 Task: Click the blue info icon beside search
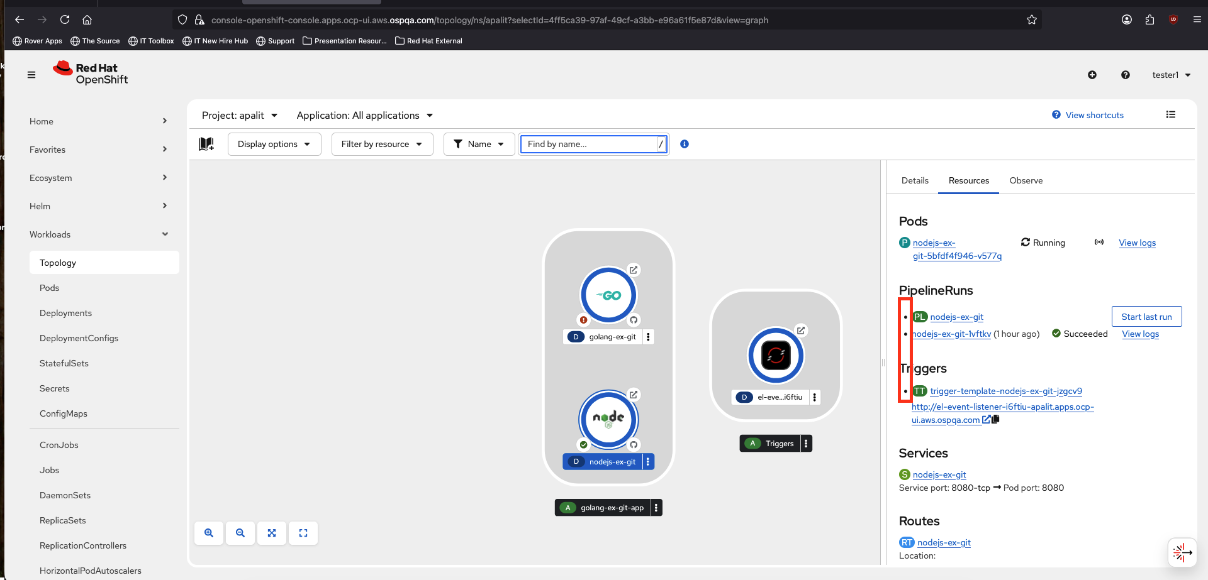[x=685, y=144]
